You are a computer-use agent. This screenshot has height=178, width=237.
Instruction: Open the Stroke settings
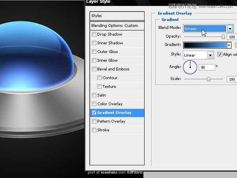[x=103, y=130]
